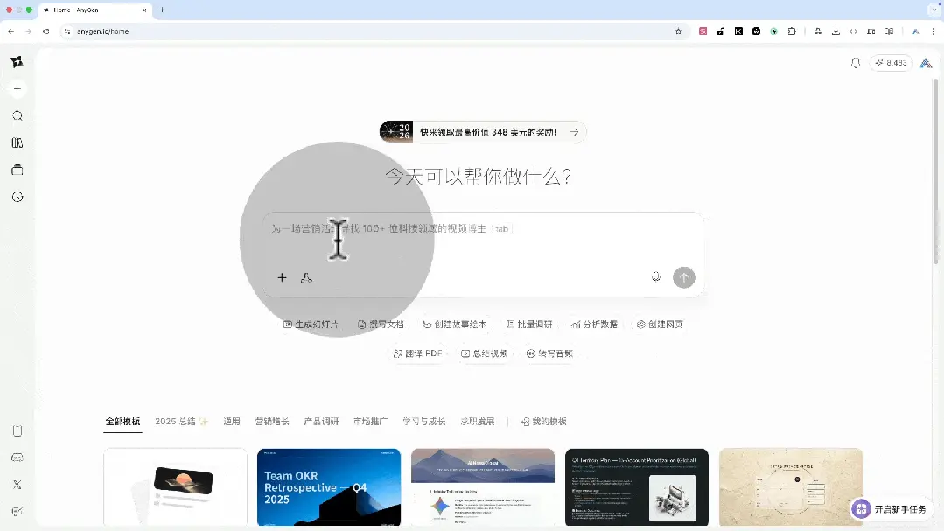Click the microphone icon in the prompt box

pos(655,277)
